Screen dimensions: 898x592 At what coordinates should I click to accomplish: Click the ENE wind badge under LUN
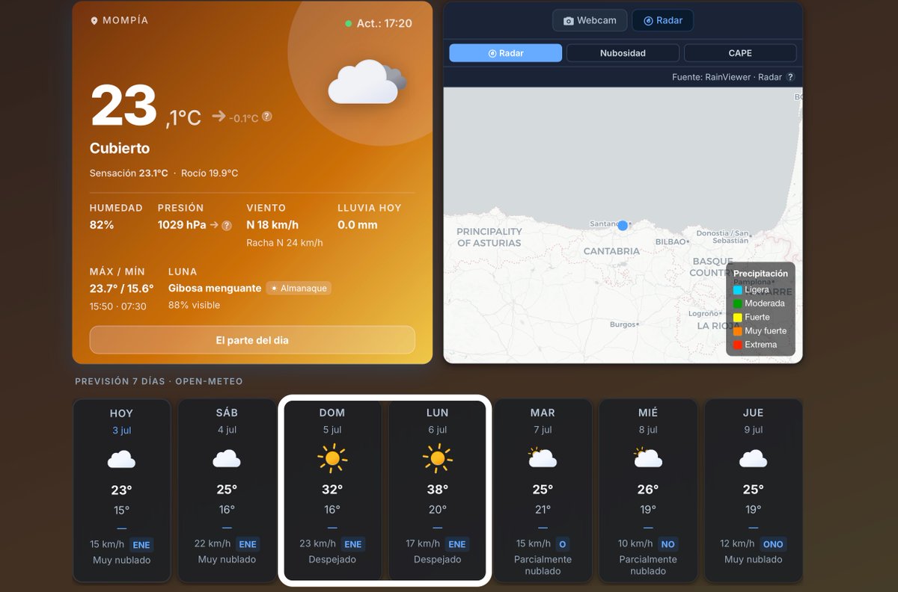[457, 544]
